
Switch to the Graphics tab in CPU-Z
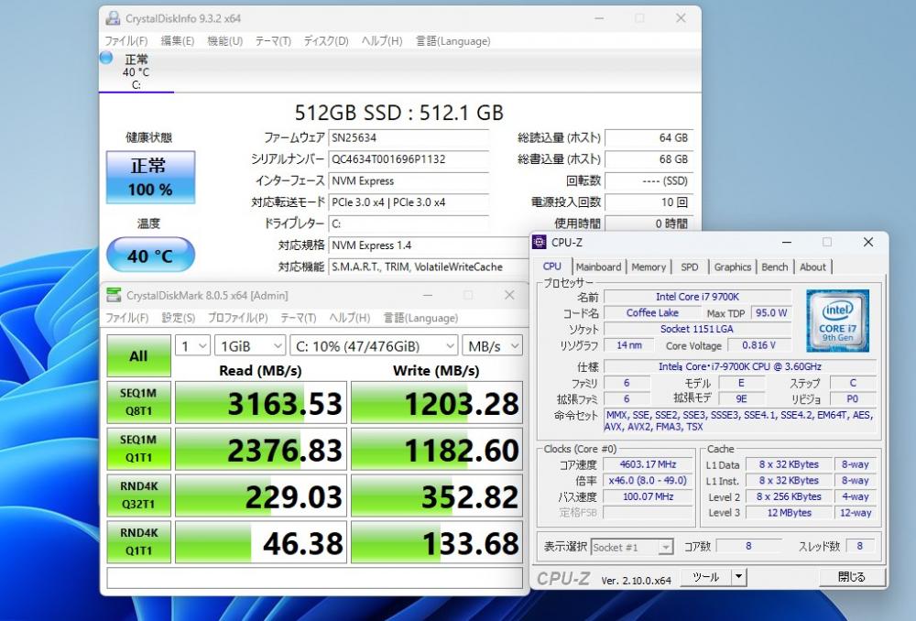pos(733,267)
